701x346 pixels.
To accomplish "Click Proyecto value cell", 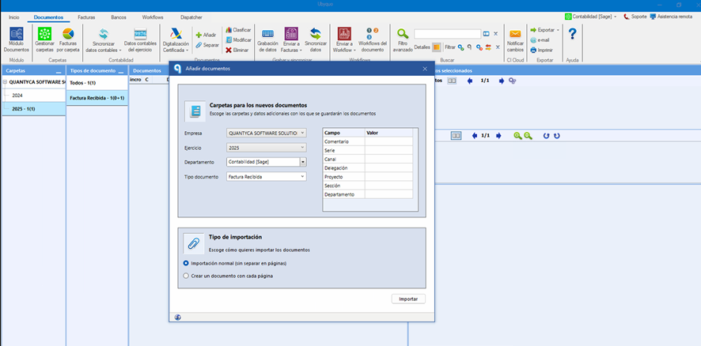I will (x=388, y=177).
